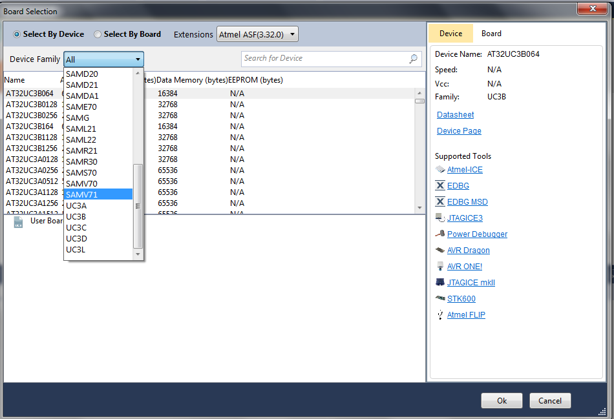Click the search magnifier icon

414,59
